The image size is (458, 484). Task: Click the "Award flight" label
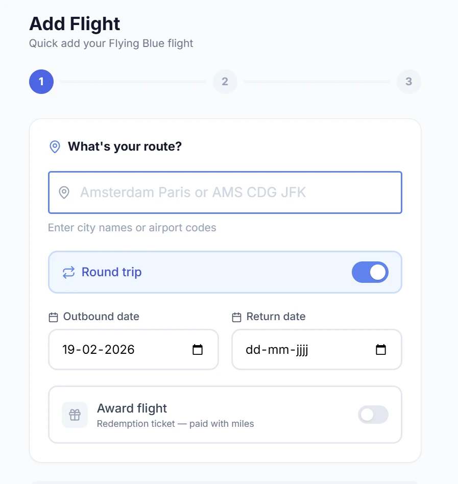click(132, 408)
